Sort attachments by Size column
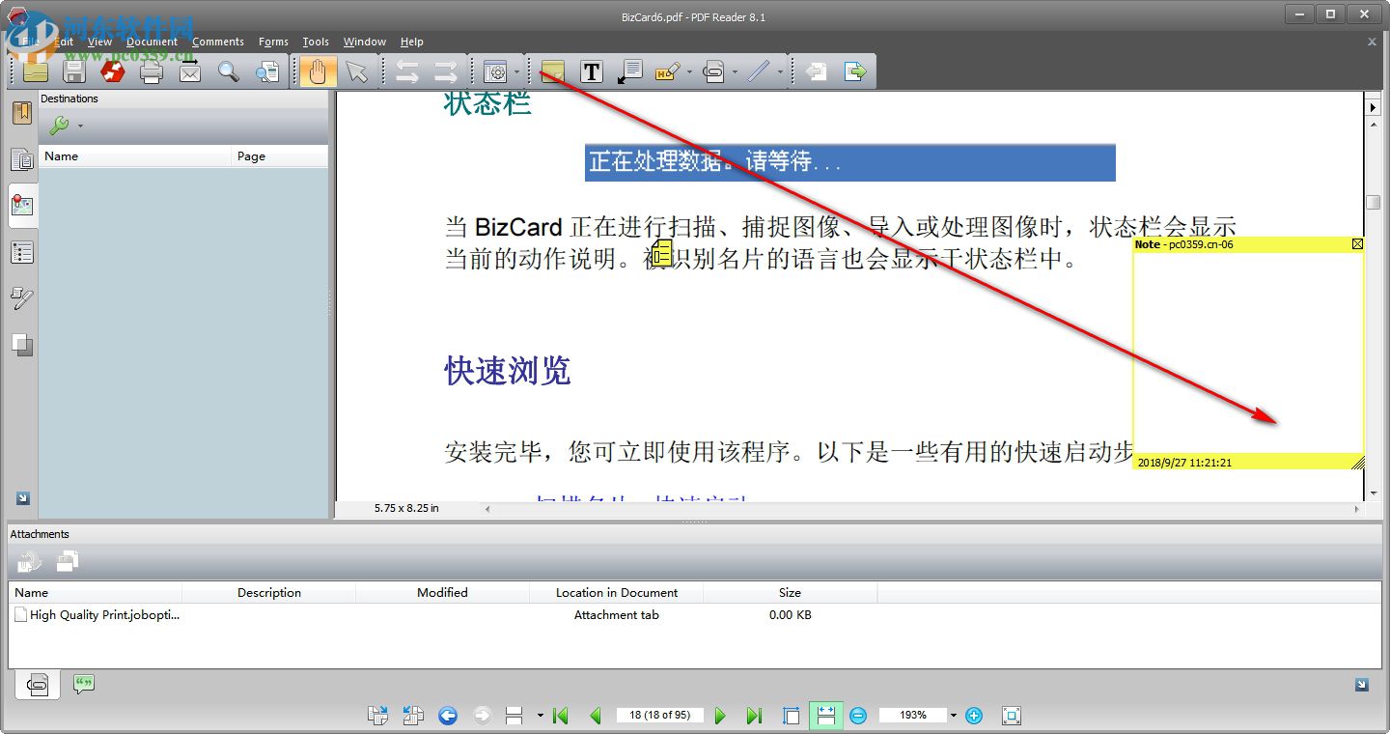1390x734 pixels. point(790,593)
